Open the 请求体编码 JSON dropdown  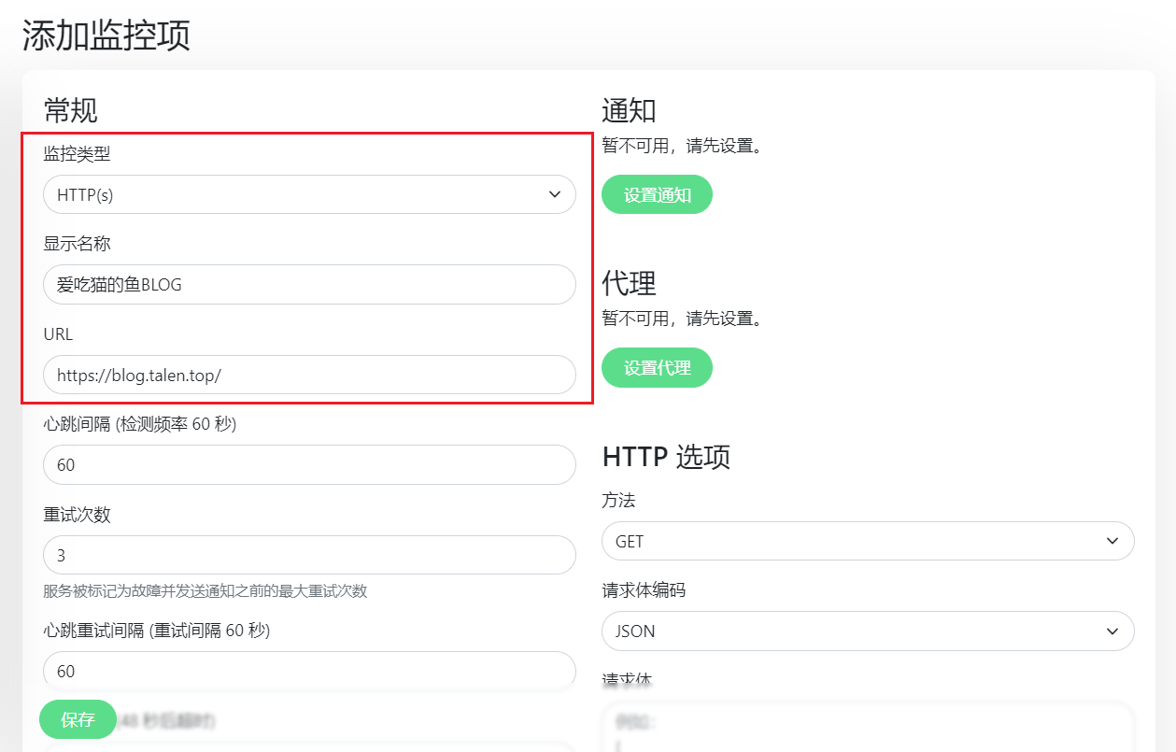[x=868, y=631]
